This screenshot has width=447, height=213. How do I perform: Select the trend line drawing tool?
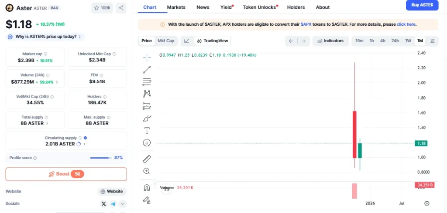click(x=147, y=69)
